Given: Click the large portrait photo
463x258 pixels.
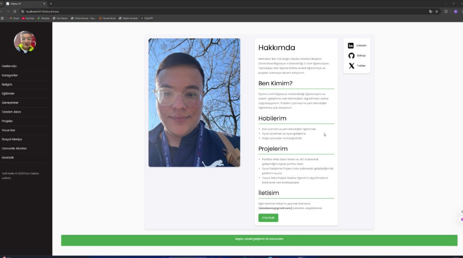Looking at the screenshot, I should pyautogui.click(x=194, y=103).
